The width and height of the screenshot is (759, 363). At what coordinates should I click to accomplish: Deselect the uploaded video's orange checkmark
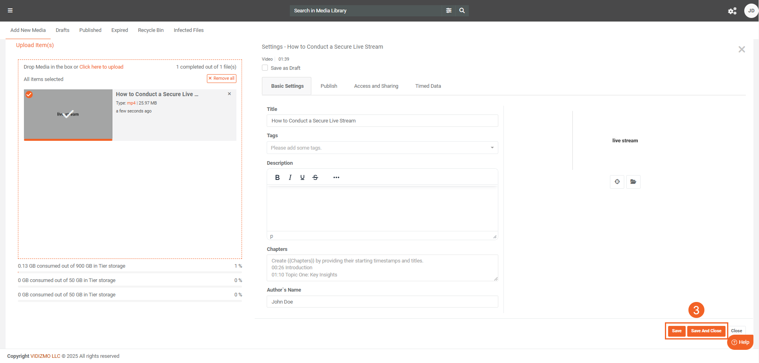point(29,95)
